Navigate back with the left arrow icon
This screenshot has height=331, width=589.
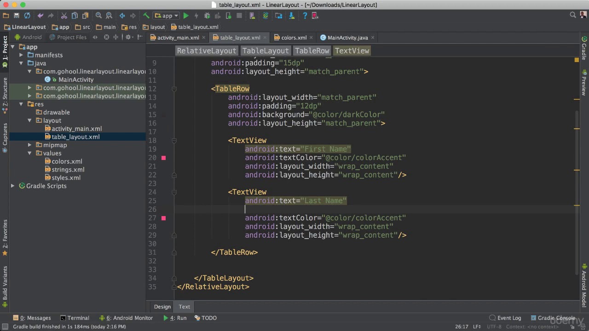point(122,16)
